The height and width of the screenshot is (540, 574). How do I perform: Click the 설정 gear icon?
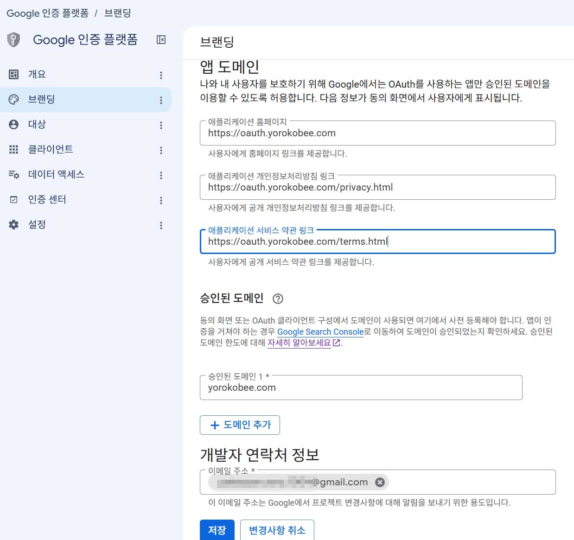pos(14,224)
